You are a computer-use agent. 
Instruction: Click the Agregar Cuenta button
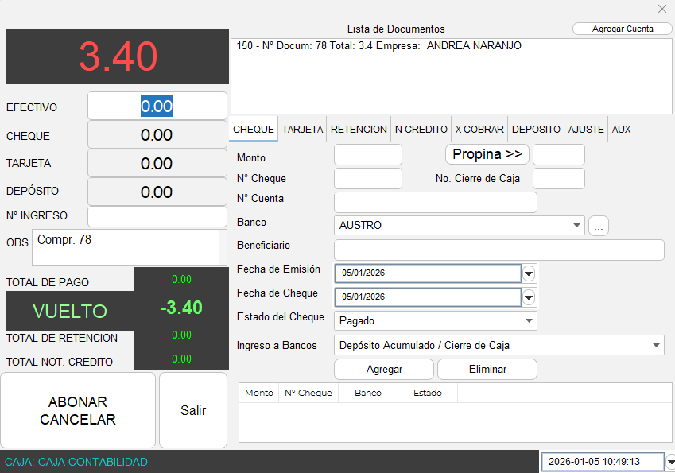pos(623,29)
